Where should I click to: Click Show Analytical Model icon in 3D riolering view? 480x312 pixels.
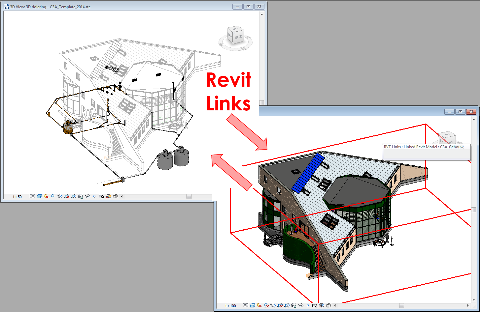[x=108, y=196]
